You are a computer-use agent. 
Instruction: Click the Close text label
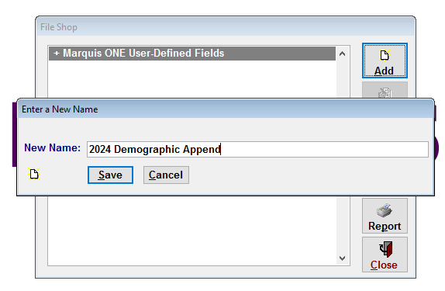[384, 265]
